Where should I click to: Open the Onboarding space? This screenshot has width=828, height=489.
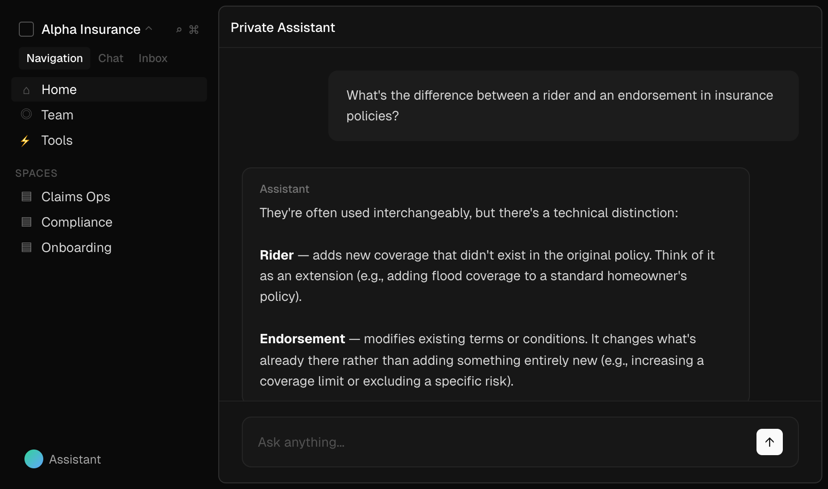point(76,247)
